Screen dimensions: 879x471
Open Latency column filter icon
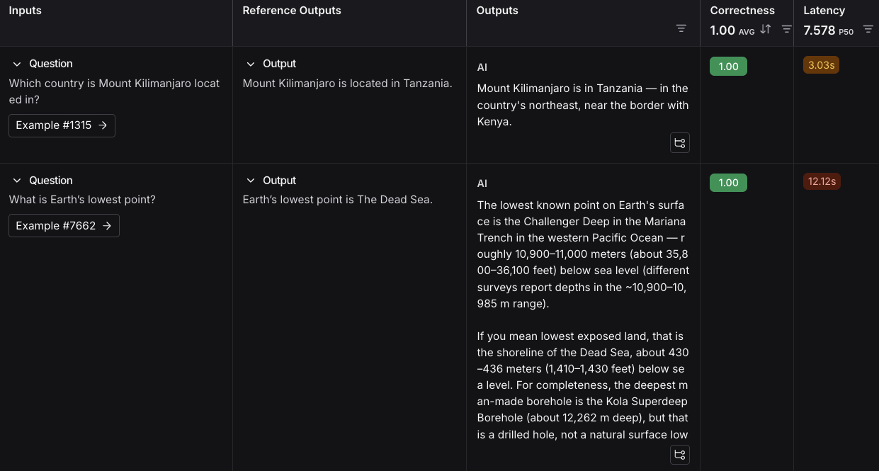point(868,29)
